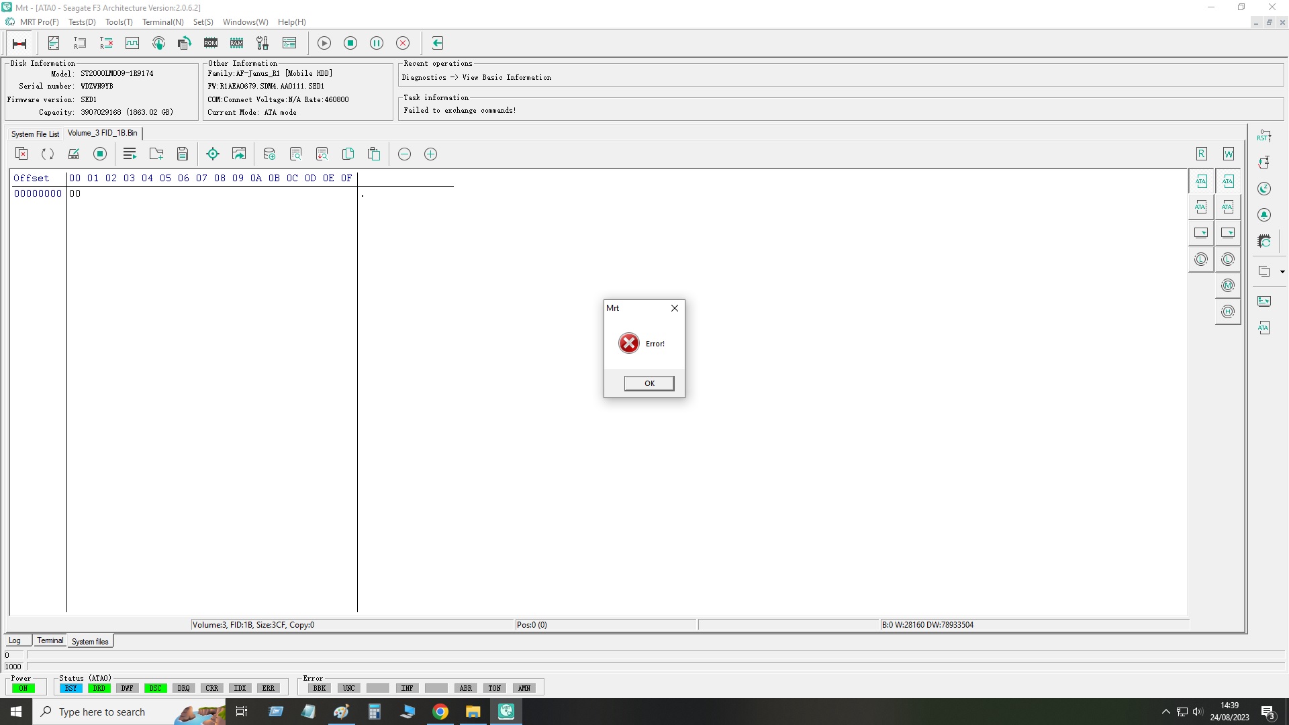
Task: Open the RAM tool in main toolbar
Action: [x=236, y=43]
